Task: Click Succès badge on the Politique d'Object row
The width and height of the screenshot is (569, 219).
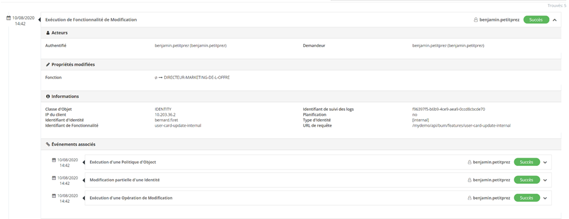Action: coord(527,162)
